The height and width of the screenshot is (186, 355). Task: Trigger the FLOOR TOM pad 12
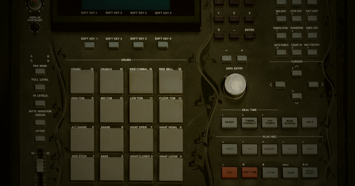point(171,111)
